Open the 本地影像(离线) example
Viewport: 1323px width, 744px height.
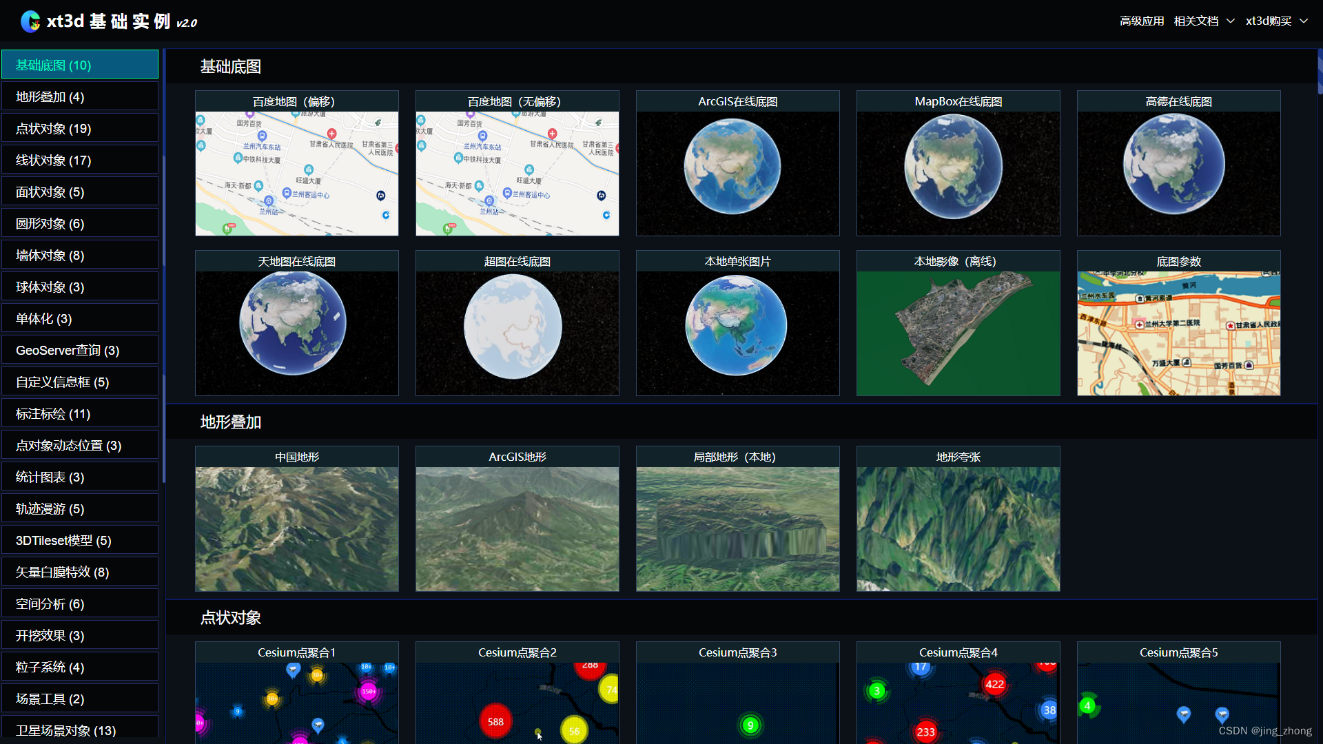coord(958,333)
